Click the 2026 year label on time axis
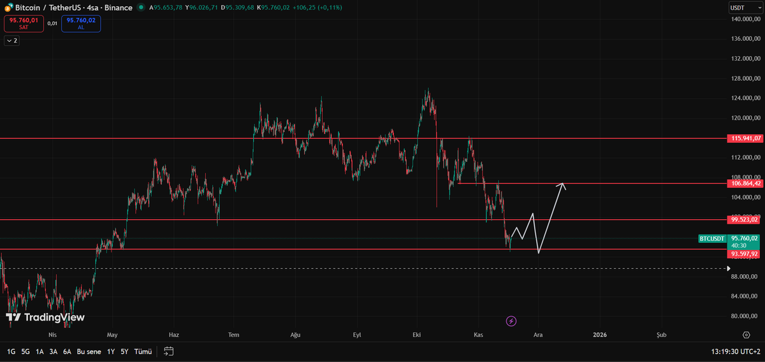 [599, 334]
